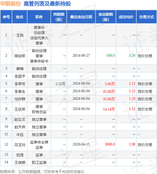Image resolution: width=157 pixels, height=174 pixels.
Task: Click the 14.14万 change value
Action: click(x=109, y=109)
